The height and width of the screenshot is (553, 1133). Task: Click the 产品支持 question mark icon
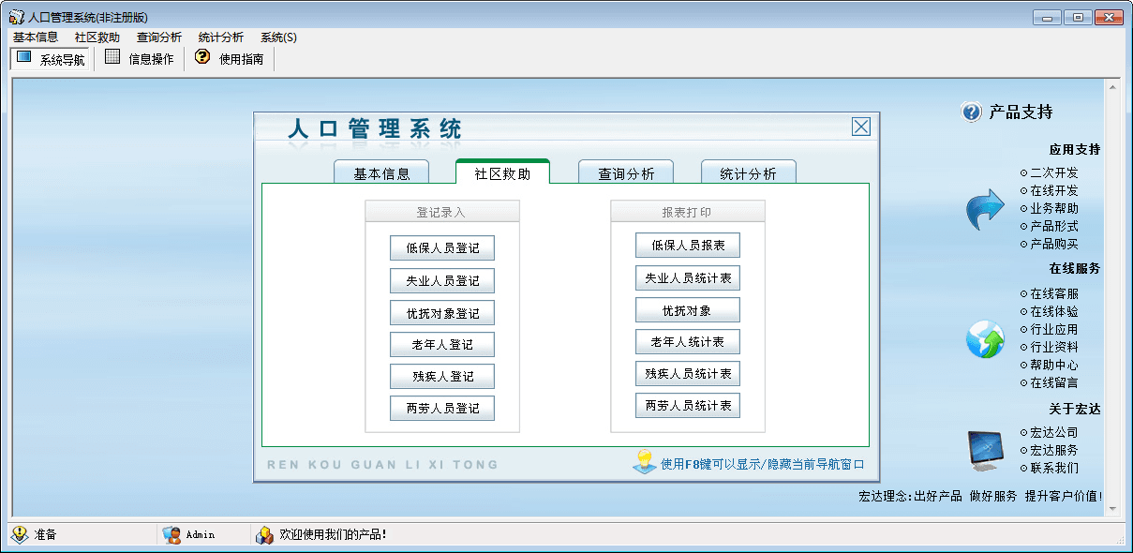pos(971,112)
